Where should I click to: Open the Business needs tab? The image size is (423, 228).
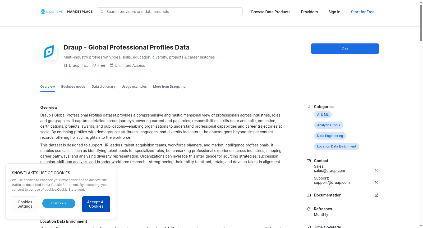coord(73,87)
